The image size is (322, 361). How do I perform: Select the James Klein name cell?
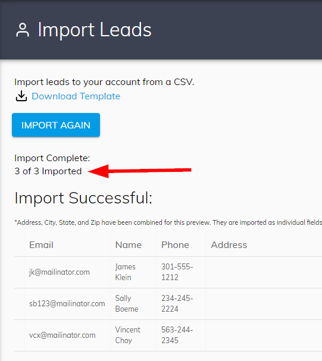[126, 272]
